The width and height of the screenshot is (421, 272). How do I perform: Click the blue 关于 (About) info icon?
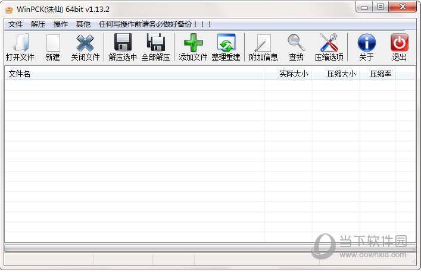tap(366, 43)
